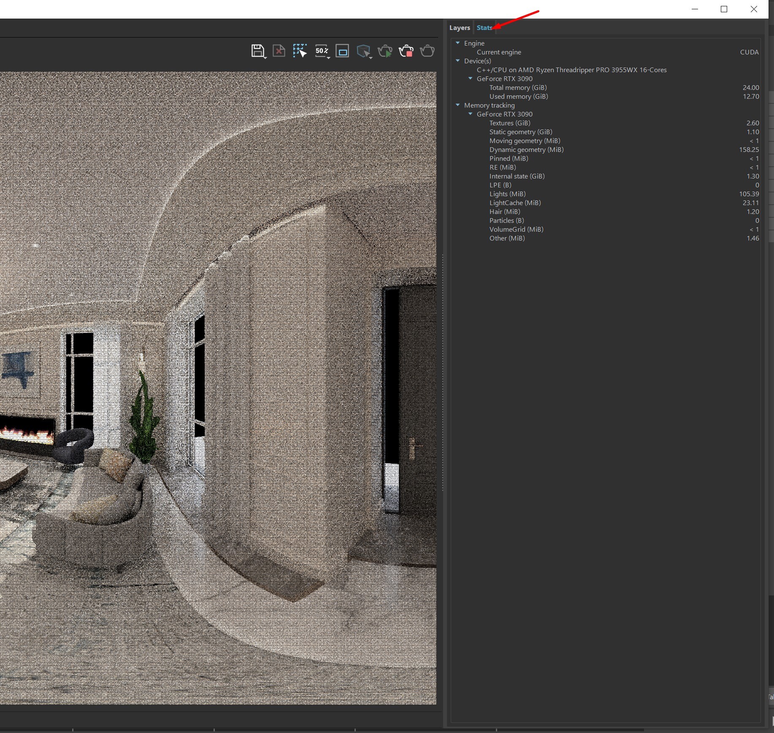This screenshot has height=733, width=774.
Task: Click the 50% test resolution icon
Action: (x=321, y=51)
